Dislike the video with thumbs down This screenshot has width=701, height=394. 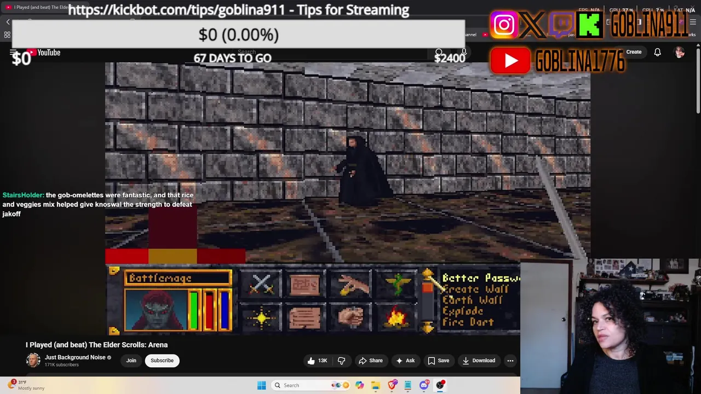(x=341, y=361)
